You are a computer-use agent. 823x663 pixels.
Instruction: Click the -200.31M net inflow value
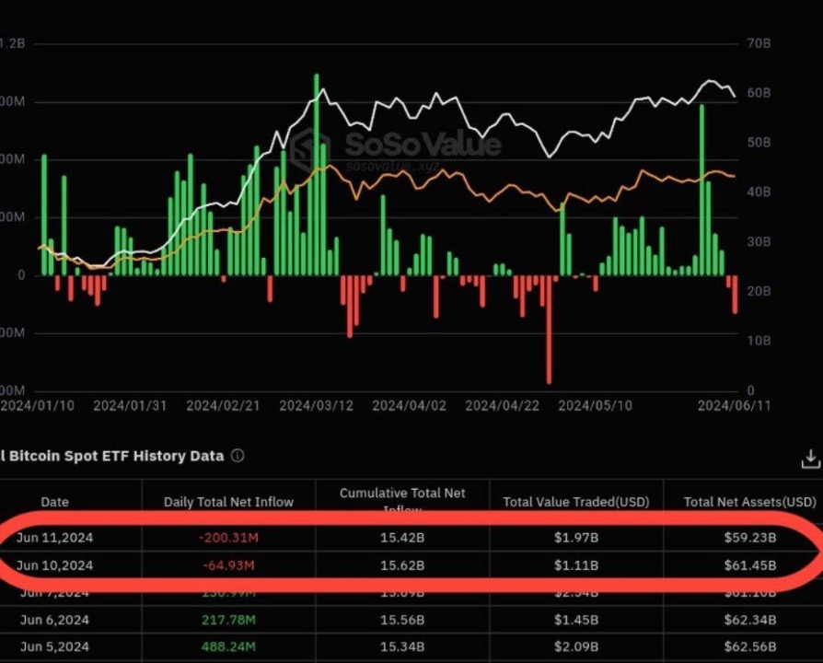[227, 538]
